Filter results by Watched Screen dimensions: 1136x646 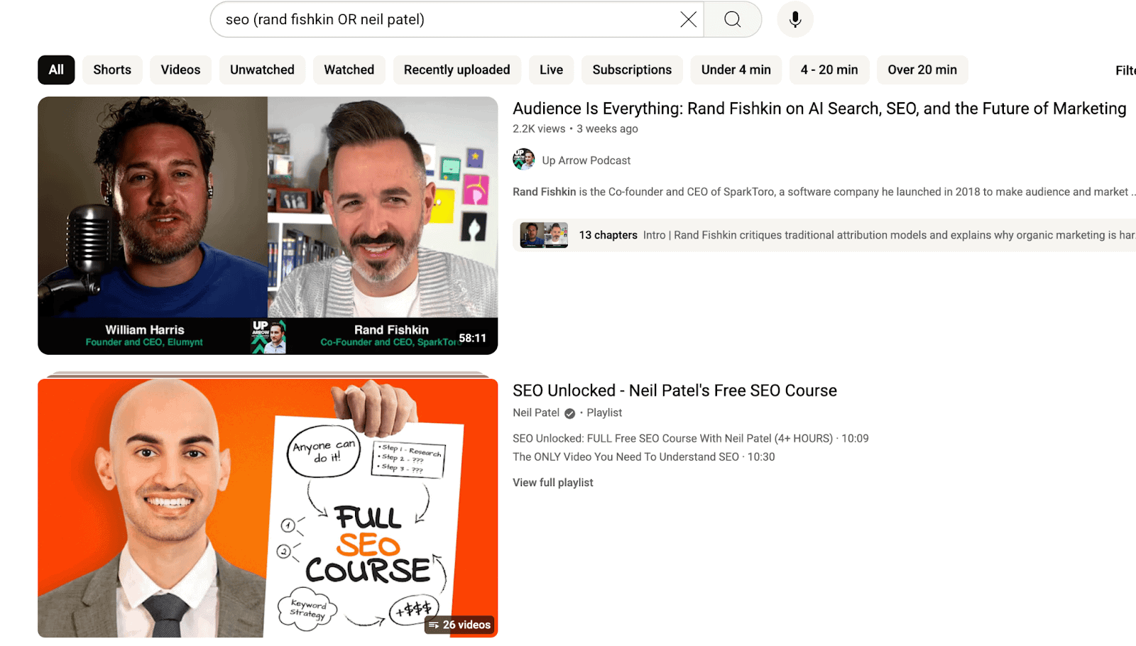(x=349, y=70)
